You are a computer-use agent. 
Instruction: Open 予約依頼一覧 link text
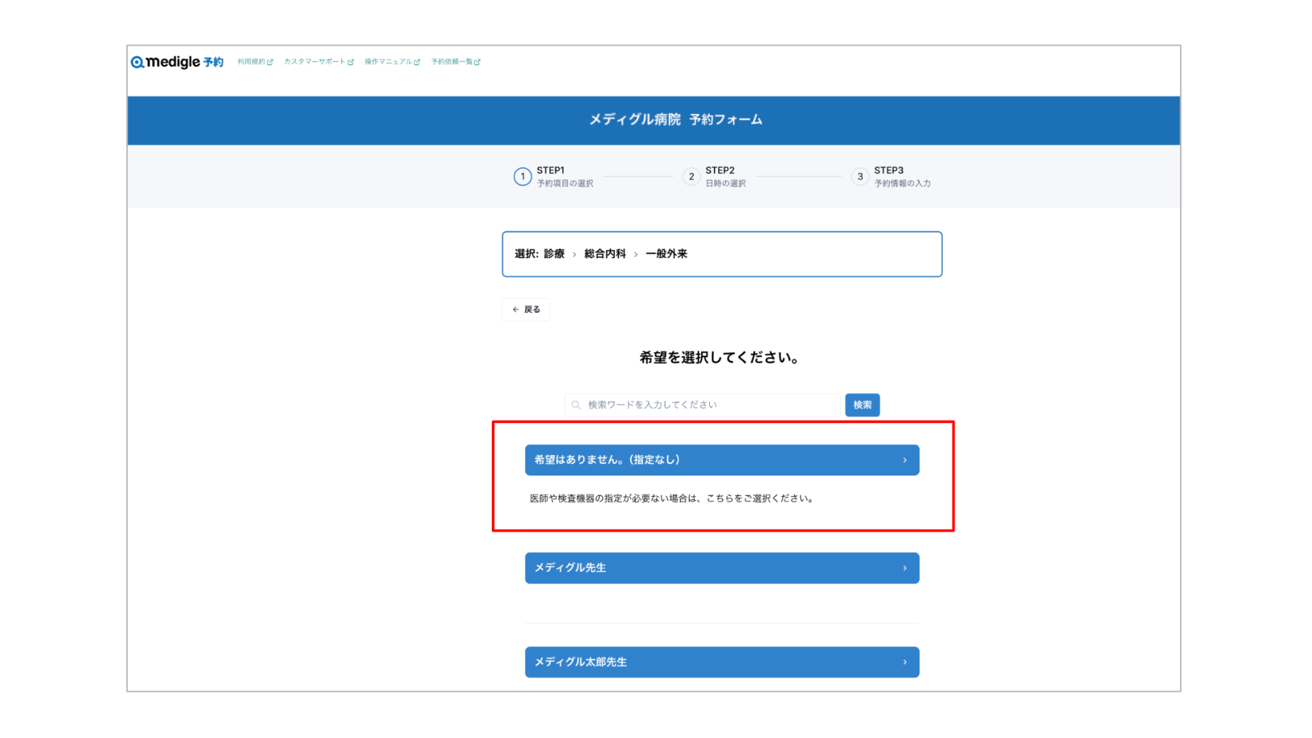[x=451, y=62]
